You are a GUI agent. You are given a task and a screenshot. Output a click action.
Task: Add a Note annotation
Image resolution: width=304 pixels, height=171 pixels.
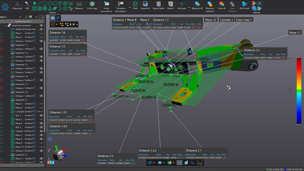(135, 5)
